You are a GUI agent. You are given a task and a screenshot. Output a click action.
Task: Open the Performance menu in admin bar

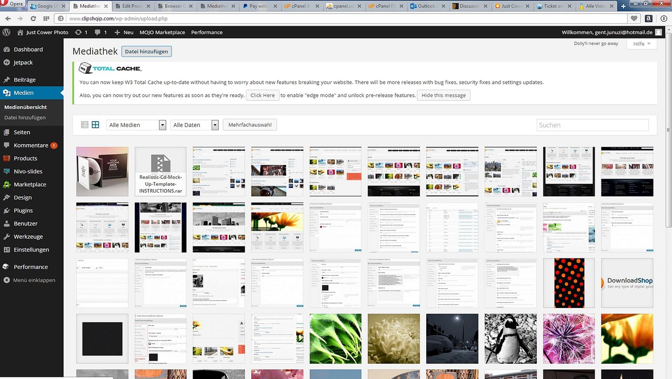tap(207, 32)
